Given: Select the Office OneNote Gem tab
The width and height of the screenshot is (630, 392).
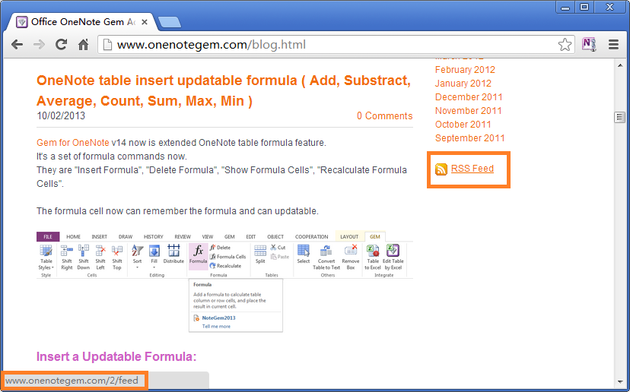Looking at the screenshot, I should click(81, 22).
